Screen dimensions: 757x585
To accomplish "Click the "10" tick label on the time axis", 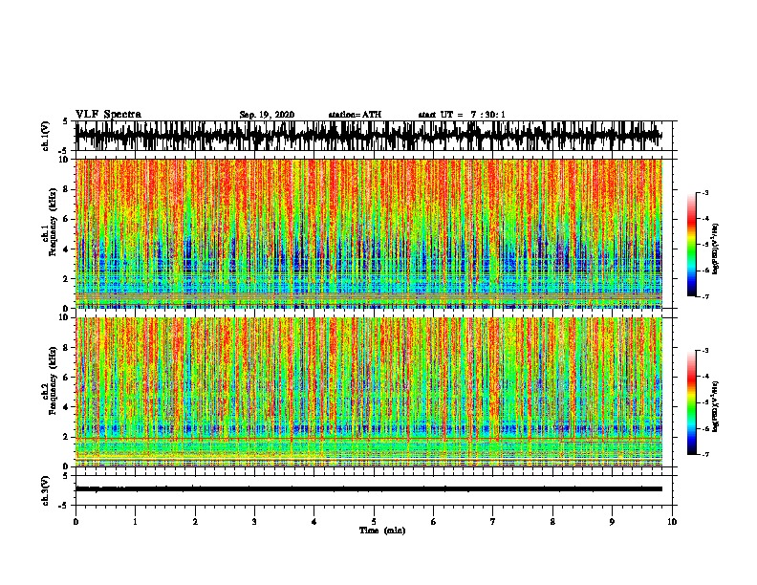I will [x=672, y=522].
